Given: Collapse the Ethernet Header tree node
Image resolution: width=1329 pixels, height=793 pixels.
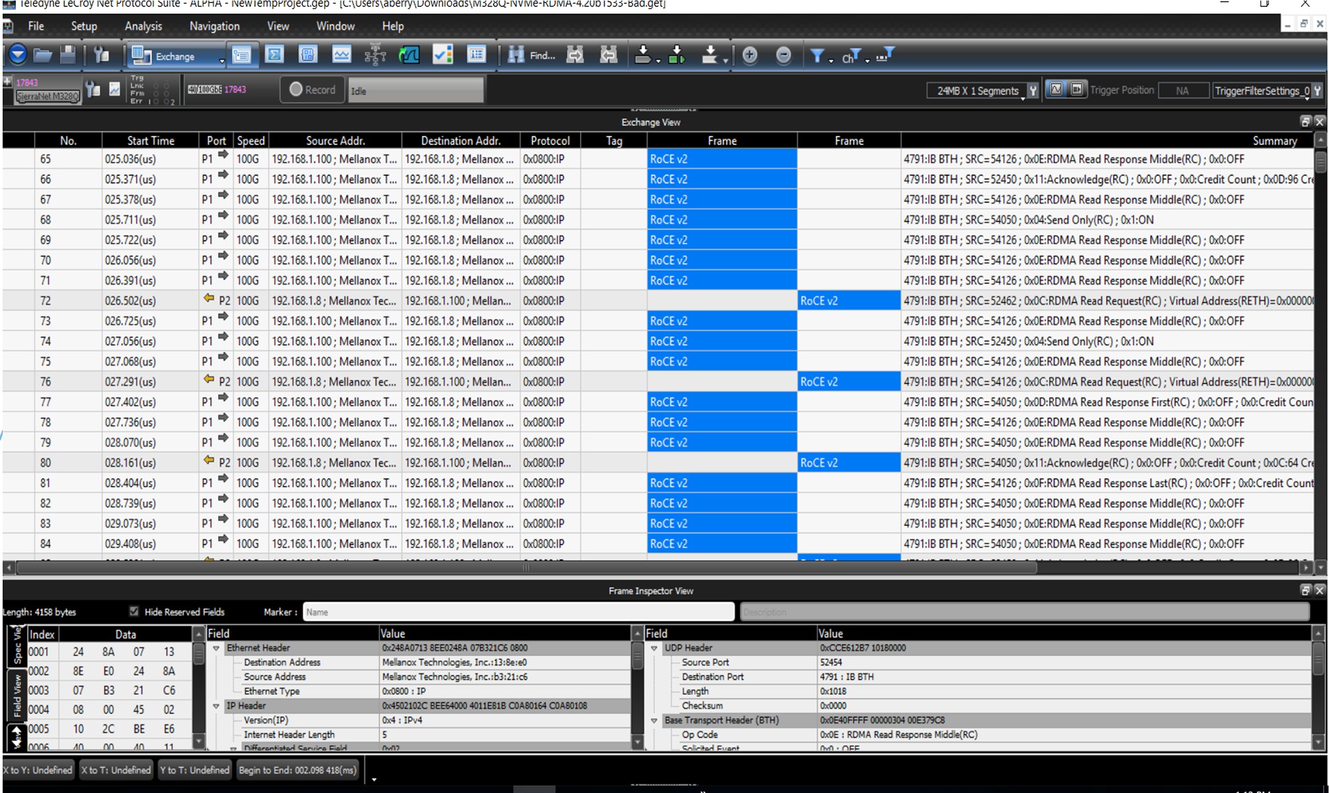Looking at the screenshot, I should coord(216,648).
